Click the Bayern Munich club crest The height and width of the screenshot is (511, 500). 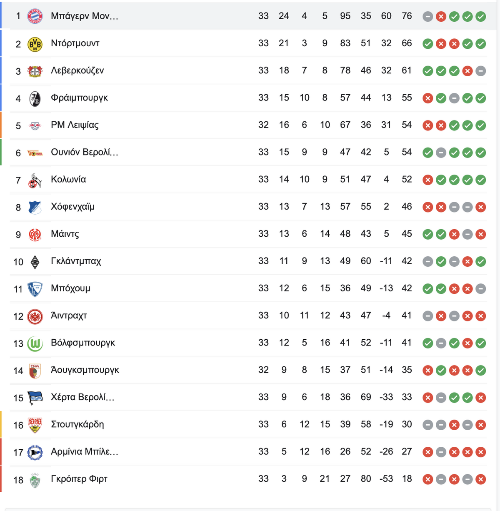coord(35,16)
